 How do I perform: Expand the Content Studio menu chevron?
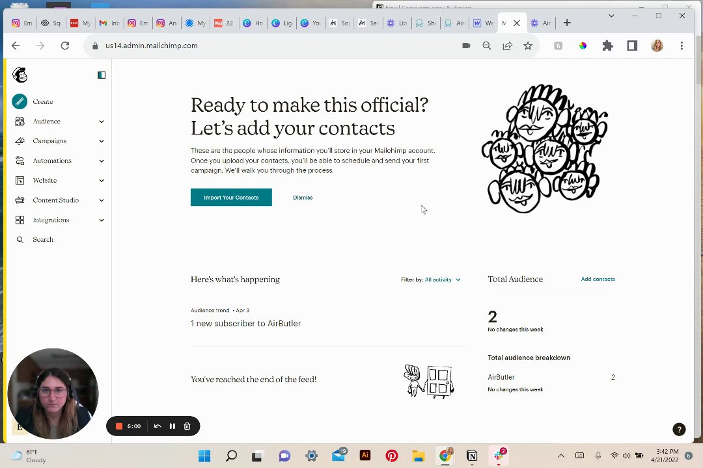tap(102, 200)
